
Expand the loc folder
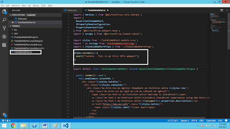[15, 30]
